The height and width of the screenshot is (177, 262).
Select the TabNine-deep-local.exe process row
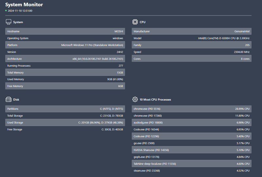point(191,164)
